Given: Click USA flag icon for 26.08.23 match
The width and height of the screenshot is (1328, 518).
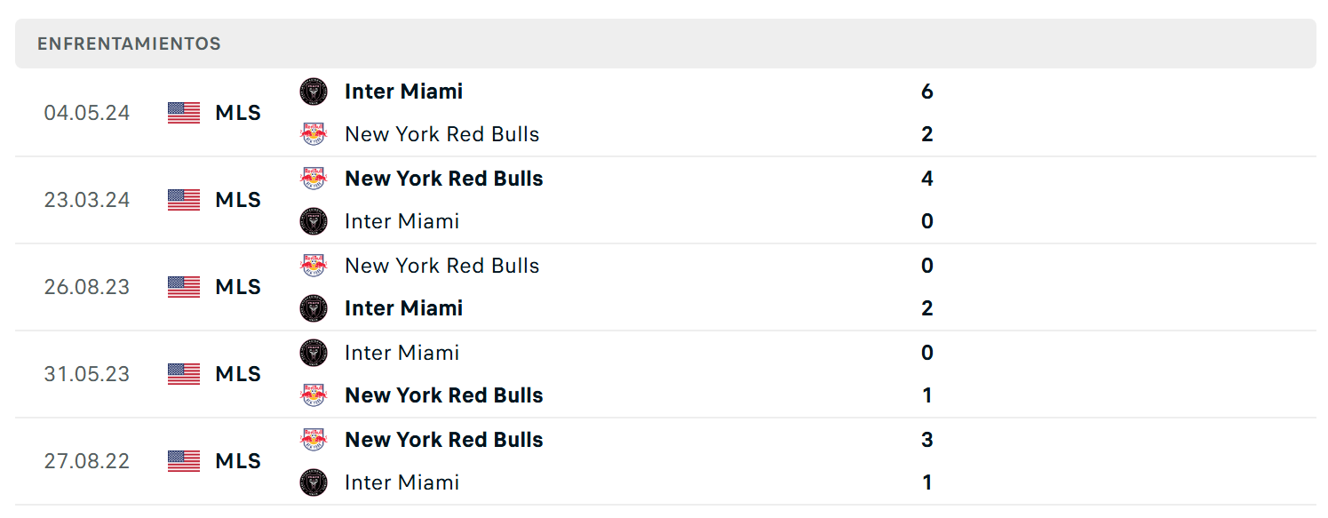Looking at the screenshot, I should pyautogui.click(x=184, y=287).
